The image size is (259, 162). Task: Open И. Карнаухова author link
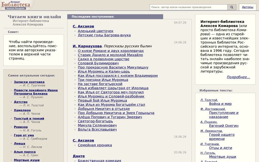point(87,46)
